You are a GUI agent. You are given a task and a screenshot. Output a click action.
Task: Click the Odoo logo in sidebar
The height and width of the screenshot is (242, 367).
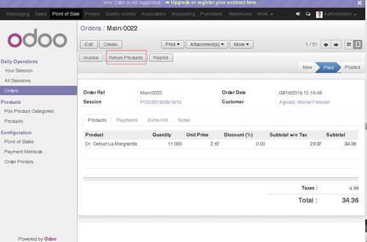tap(38, 38)
